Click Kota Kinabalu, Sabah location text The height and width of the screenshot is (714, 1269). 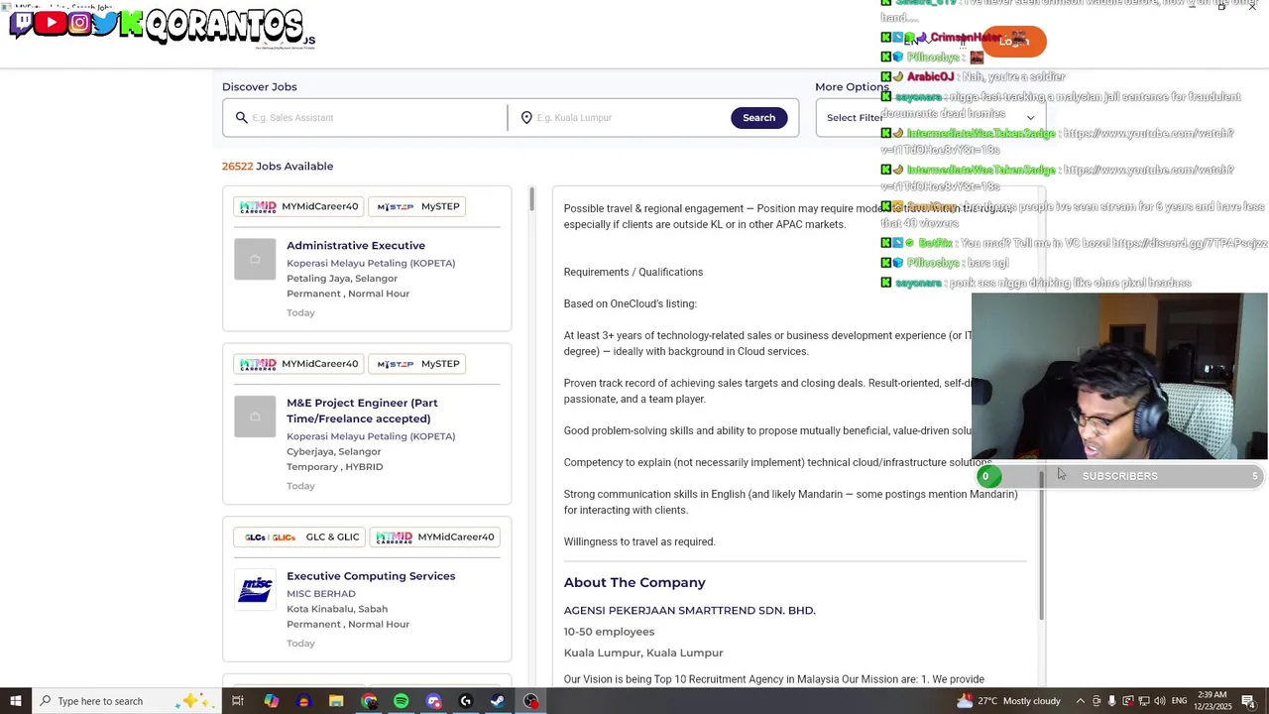pyautogui.click(x=337, y=609)
